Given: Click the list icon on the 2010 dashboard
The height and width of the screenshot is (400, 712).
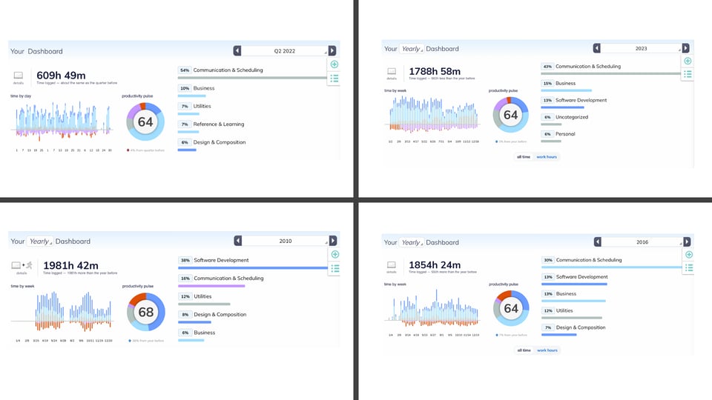Looking at the screenshot, I should point(334,268).
